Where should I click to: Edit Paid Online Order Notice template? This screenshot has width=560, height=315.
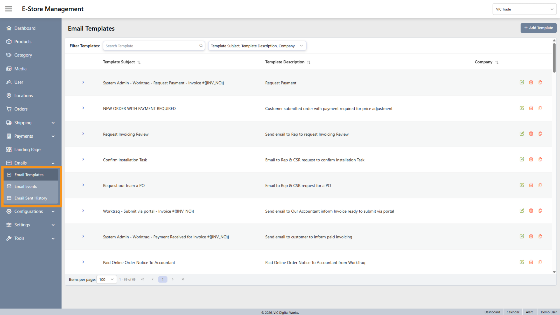click(522, 262)
